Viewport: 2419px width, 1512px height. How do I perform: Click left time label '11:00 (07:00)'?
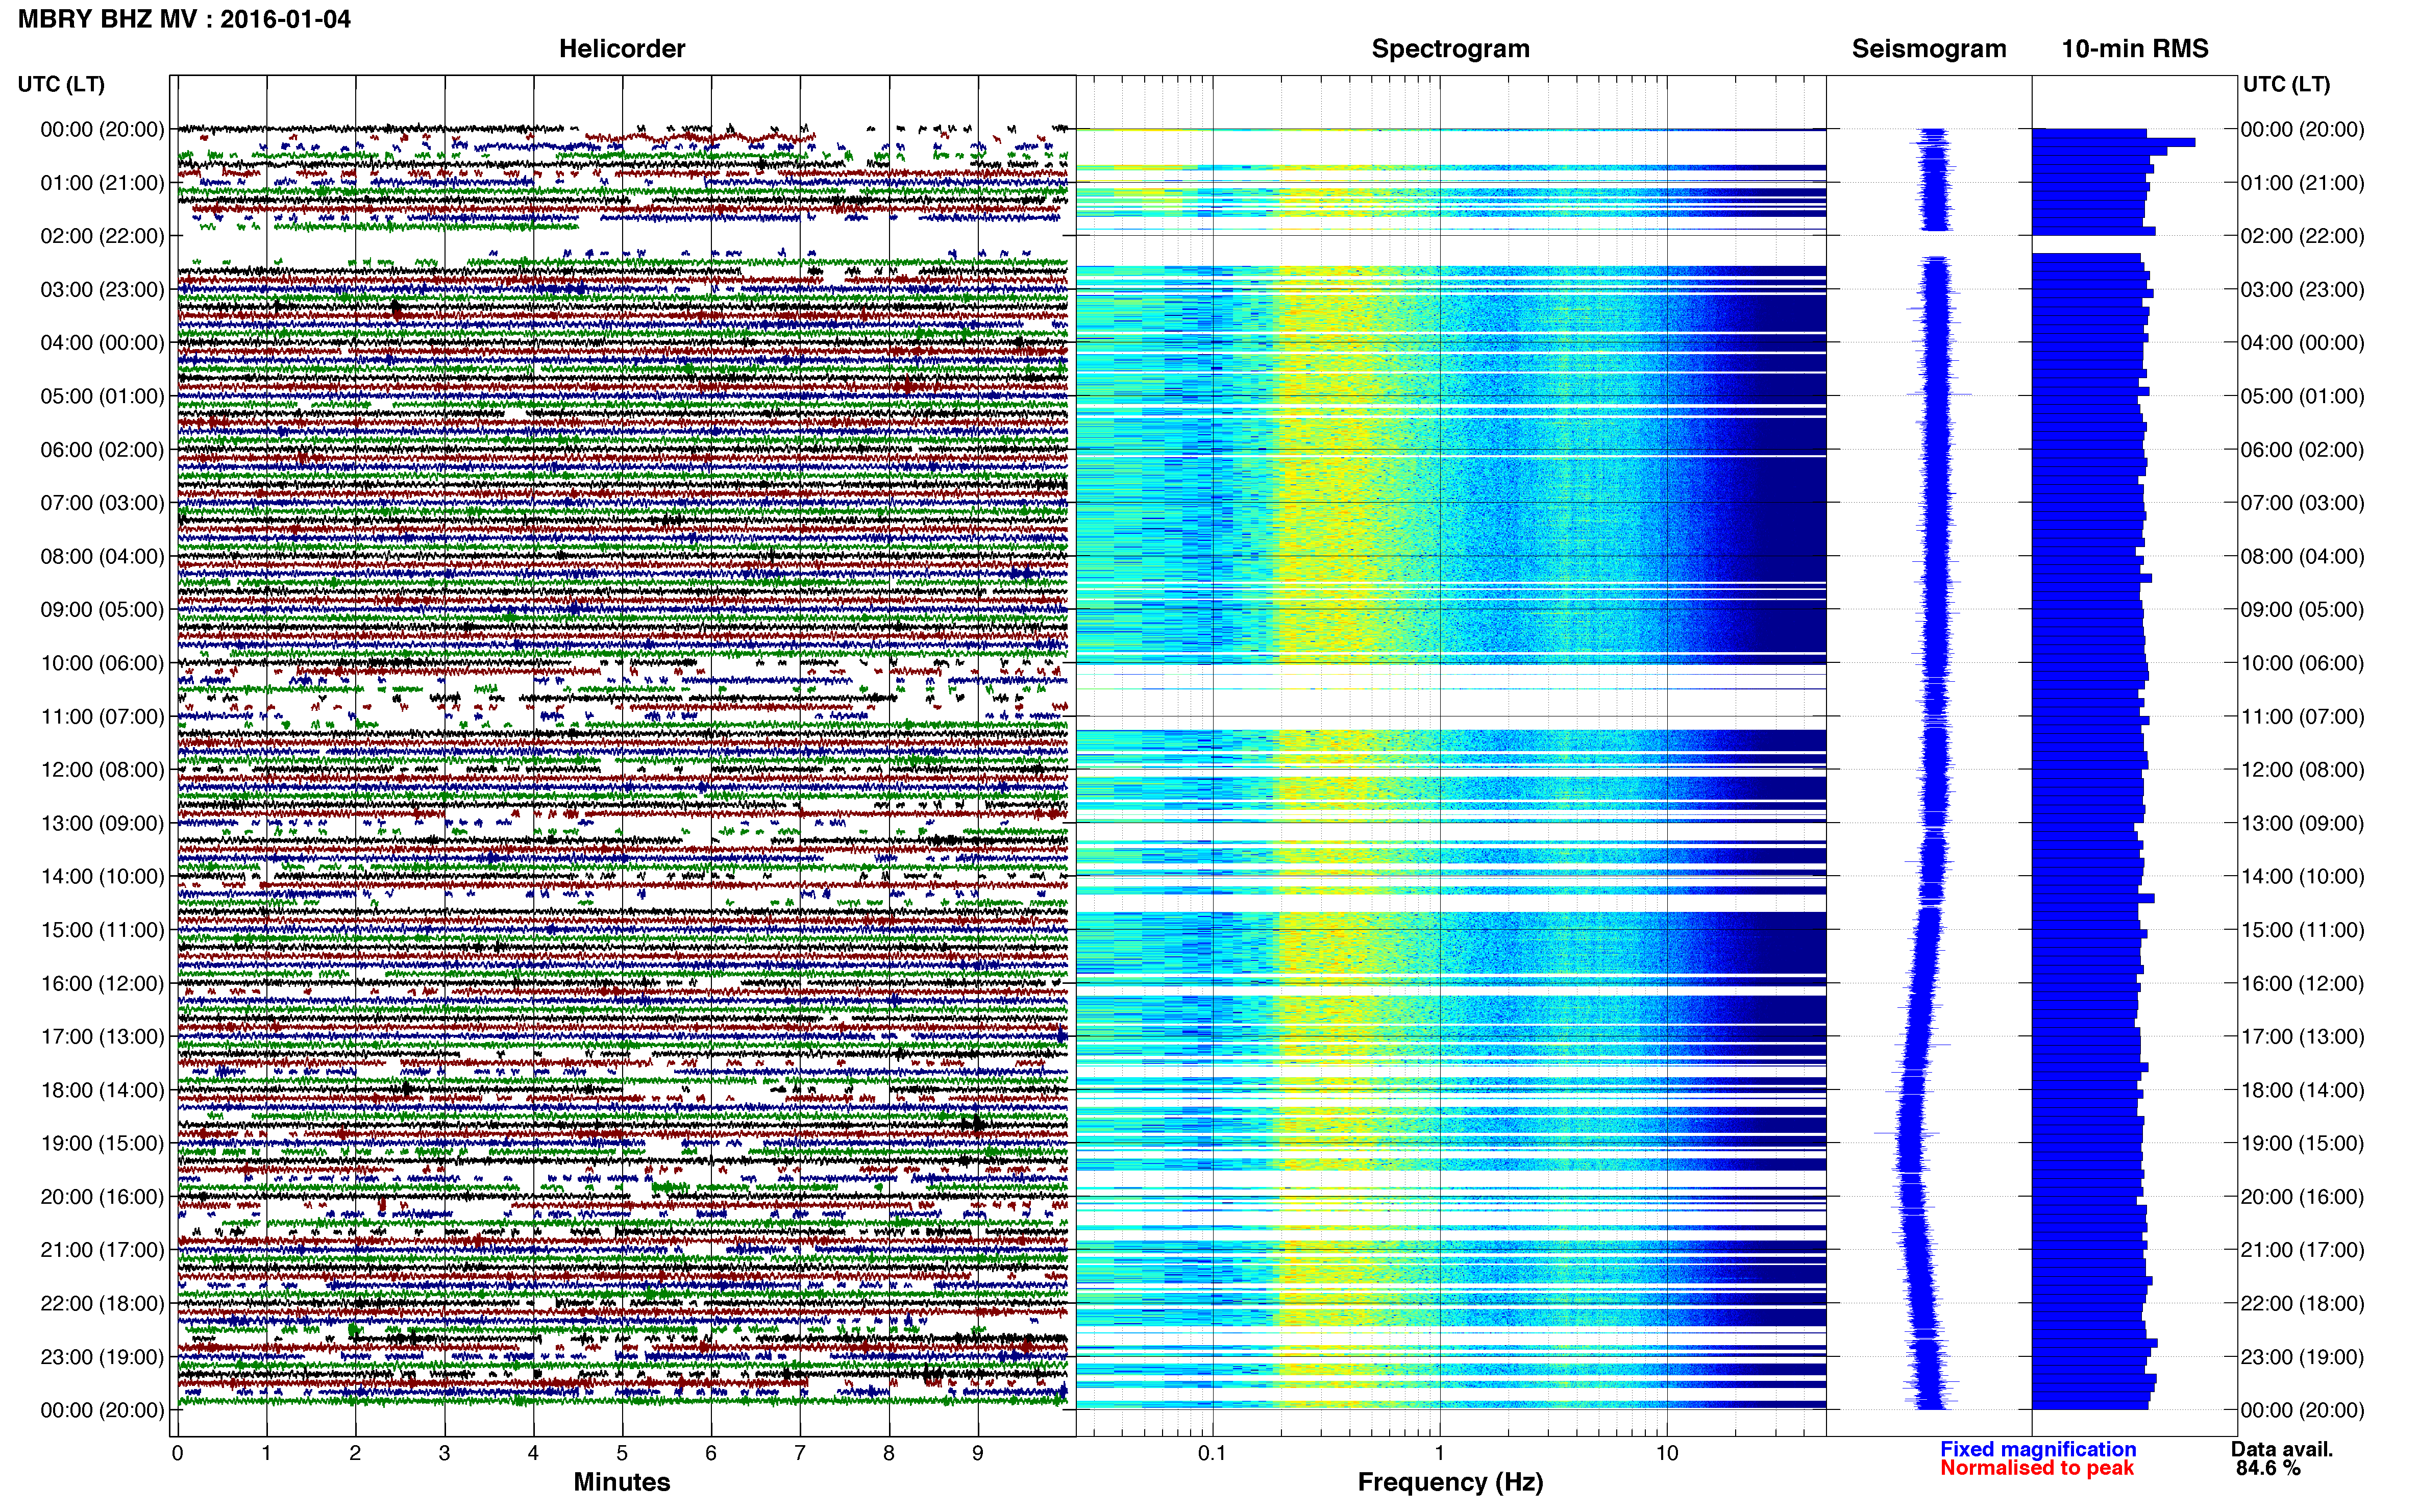[x=102, y=716]
